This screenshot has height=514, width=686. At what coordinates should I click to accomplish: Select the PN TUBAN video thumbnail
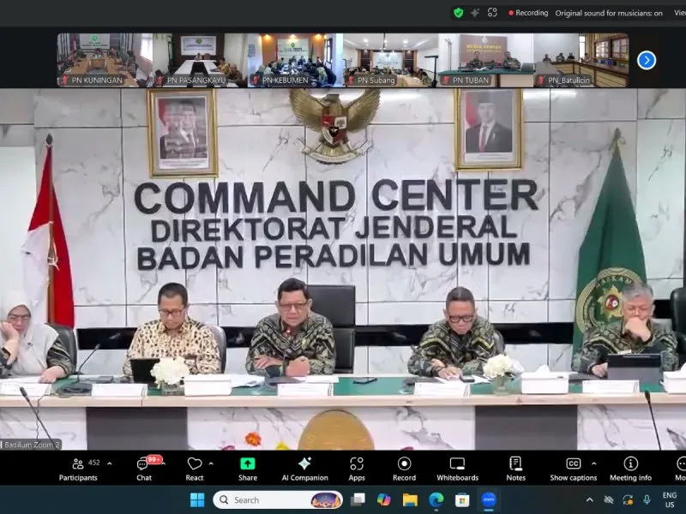[485, 60]
